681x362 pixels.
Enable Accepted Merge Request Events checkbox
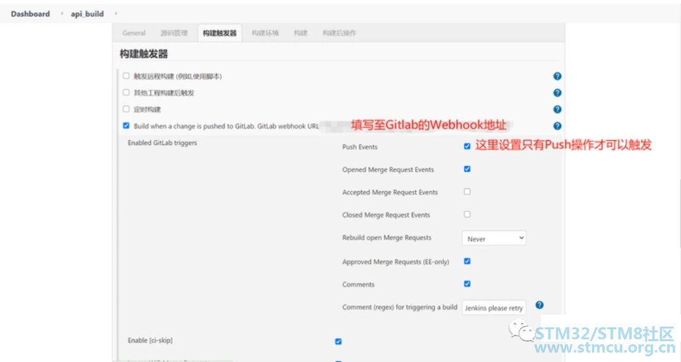467,192
